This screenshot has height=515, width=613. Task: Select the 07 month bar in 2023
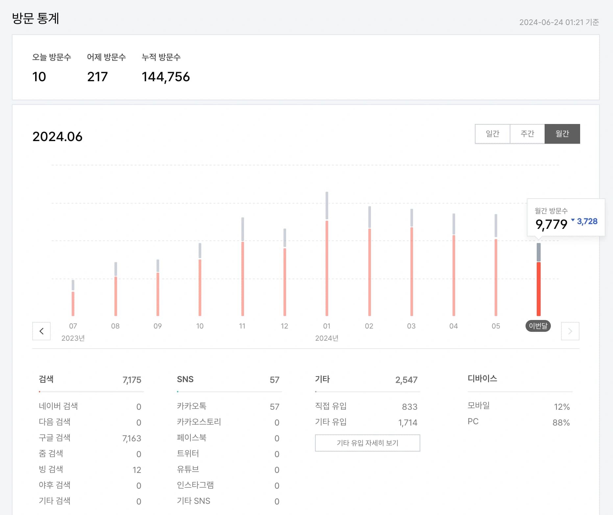click(x=73, y=298)
